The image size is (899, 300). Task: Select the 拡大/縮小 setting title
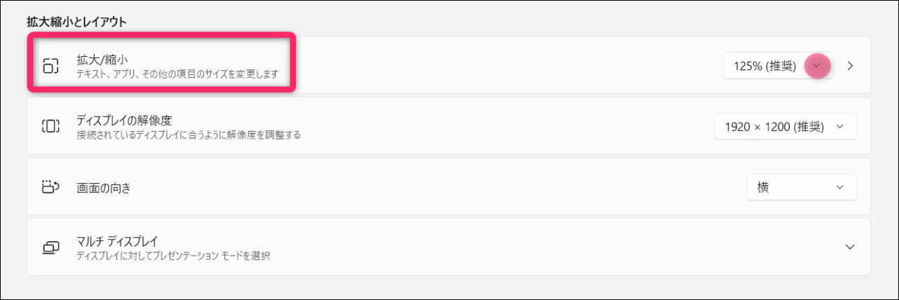(x=102, y=60)
